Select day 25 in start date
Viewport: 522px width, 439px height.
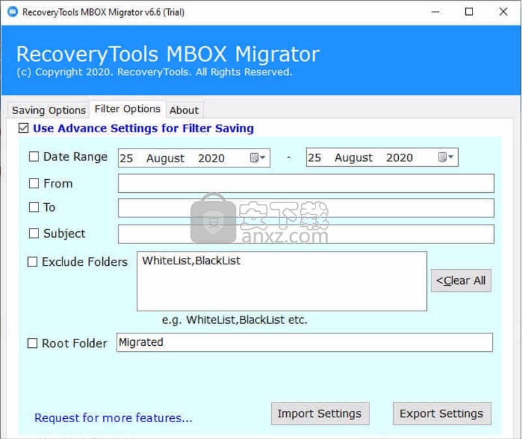[126, 158]
